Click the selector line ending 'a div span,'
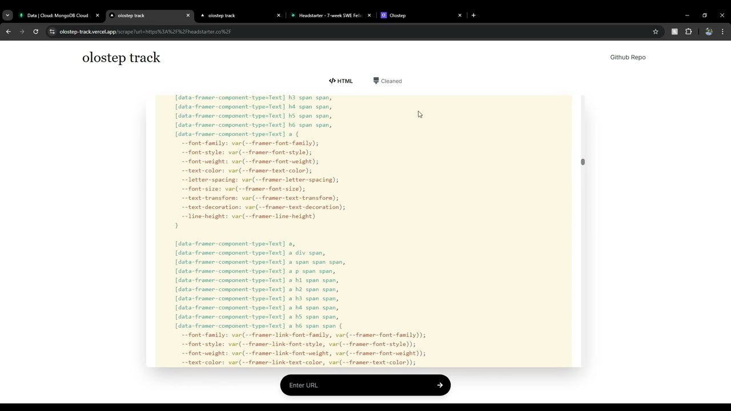This screenshot has height=411, width=731. [x=250, y=253]
